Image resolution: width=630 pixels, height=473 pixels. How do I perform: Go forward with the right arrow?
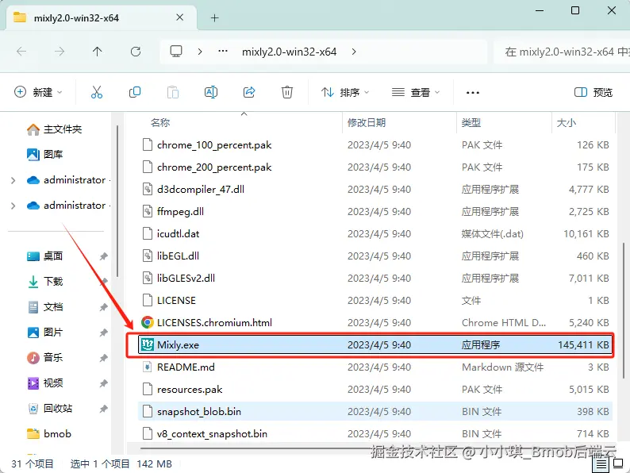(60, 52)
